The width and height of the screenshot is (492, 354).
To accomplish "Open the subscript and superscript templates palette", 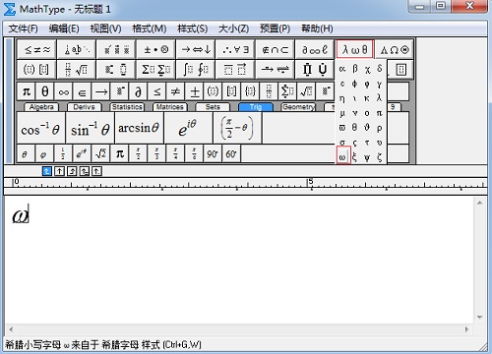I will tap(116, 69).
